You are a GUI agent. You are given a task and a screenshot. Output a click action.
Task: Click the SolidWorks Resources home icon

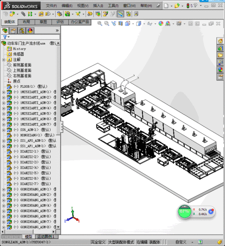click(220, 41)
